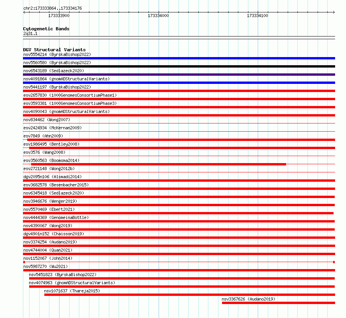This screenshot has height=318, width=346.
Task: Open variant nsv4091864 gnomAD label
Action: point(66,79)
